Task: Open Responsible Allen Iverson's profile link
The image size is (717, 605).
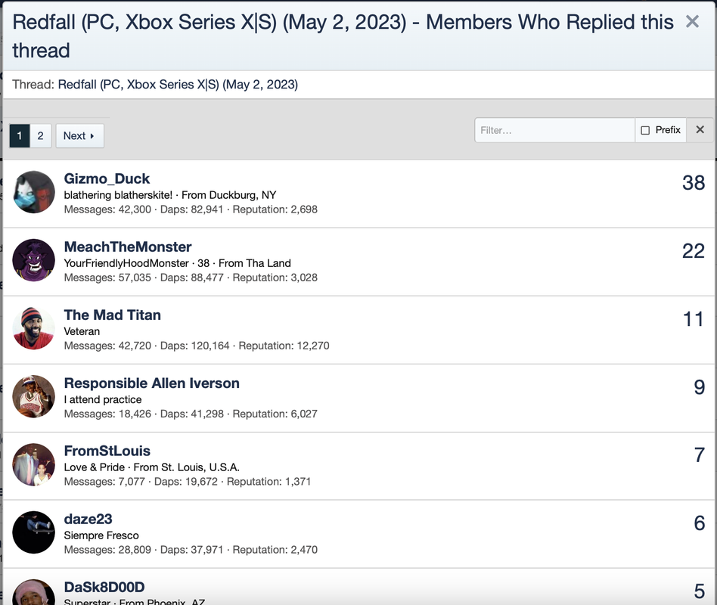Action: [x=151, y=383]
